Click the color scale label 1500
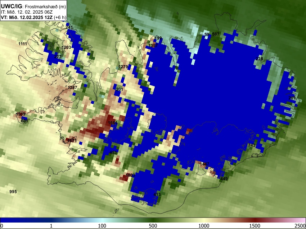 255,226
